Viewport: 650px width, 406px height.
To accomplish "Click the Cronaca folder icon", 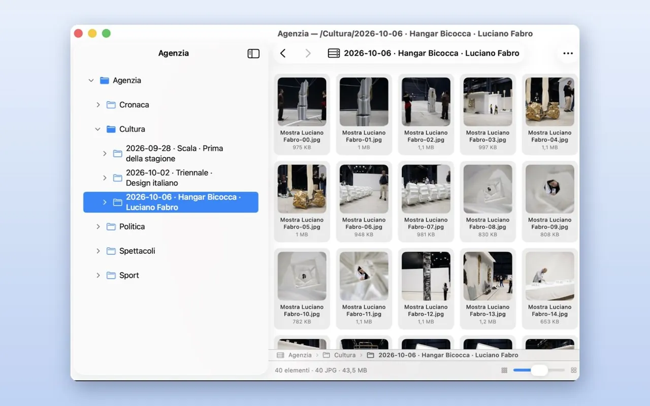I will tap(111, 105).
